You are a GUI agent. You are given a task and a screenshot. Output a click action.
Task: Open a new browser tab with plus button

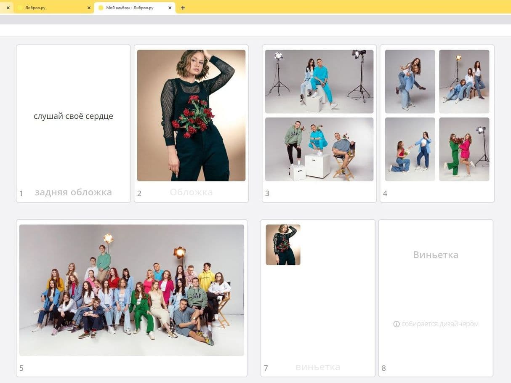click(x=183, y=8)
